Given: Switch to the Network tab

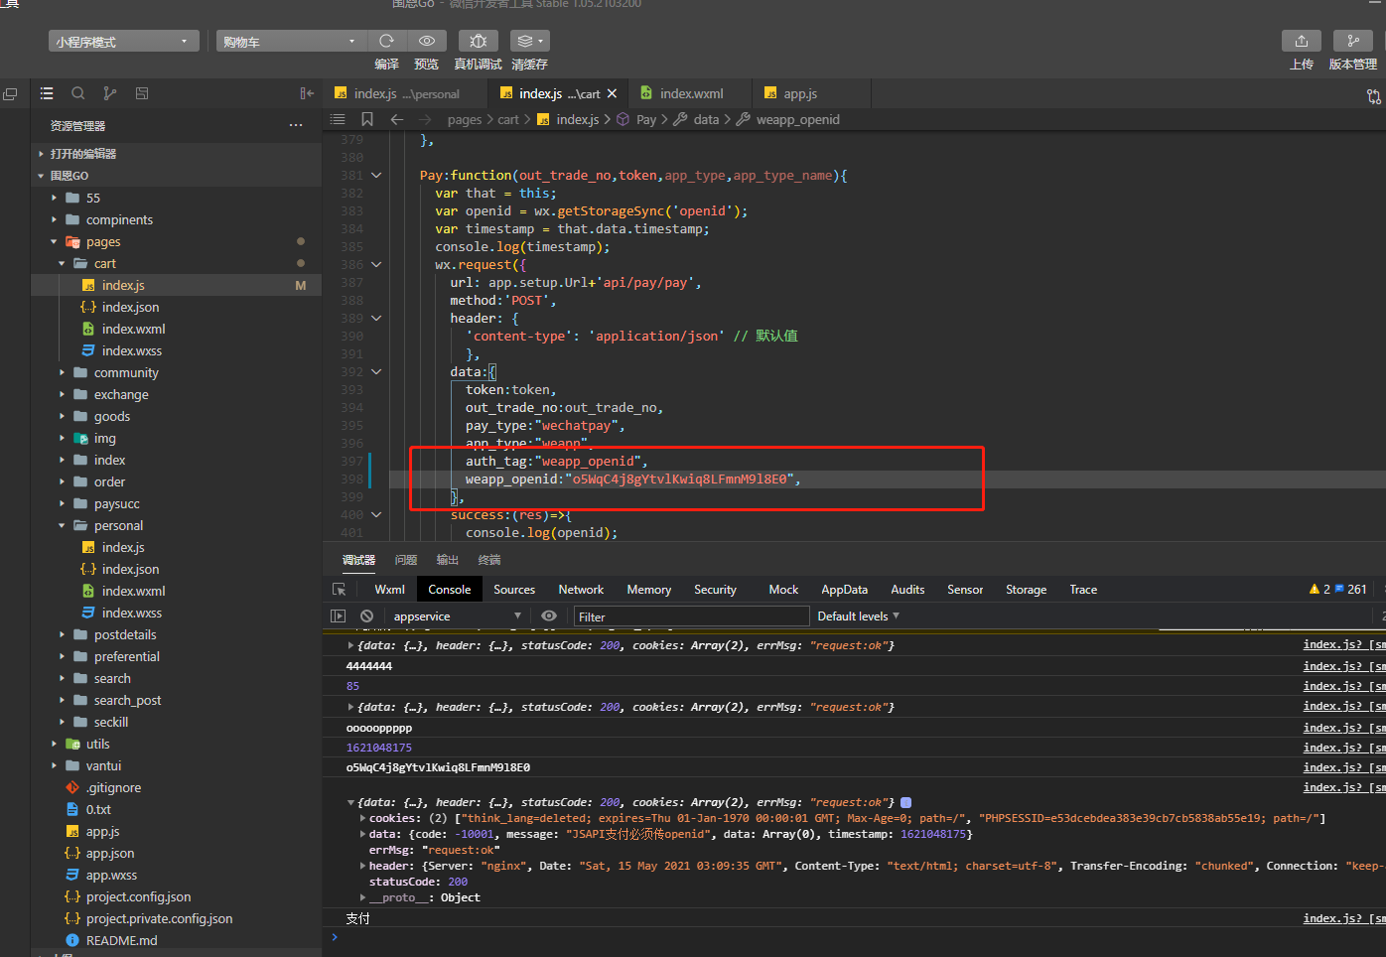Looking at the screenshot, I should tap(581, 590).
